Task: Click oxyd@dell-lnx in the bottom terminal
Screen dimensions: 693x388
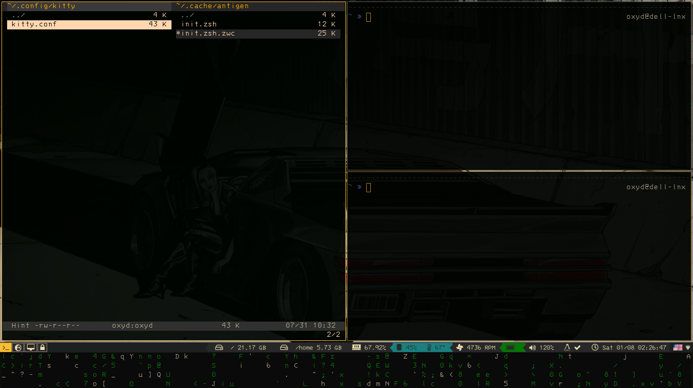Action: (656, 187)
